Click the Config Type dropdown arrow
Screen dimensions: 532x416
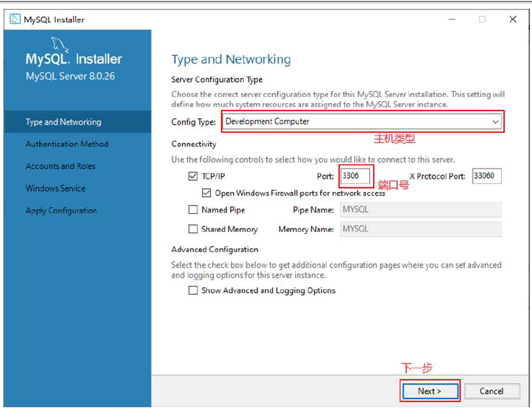(x=496, y=121)
